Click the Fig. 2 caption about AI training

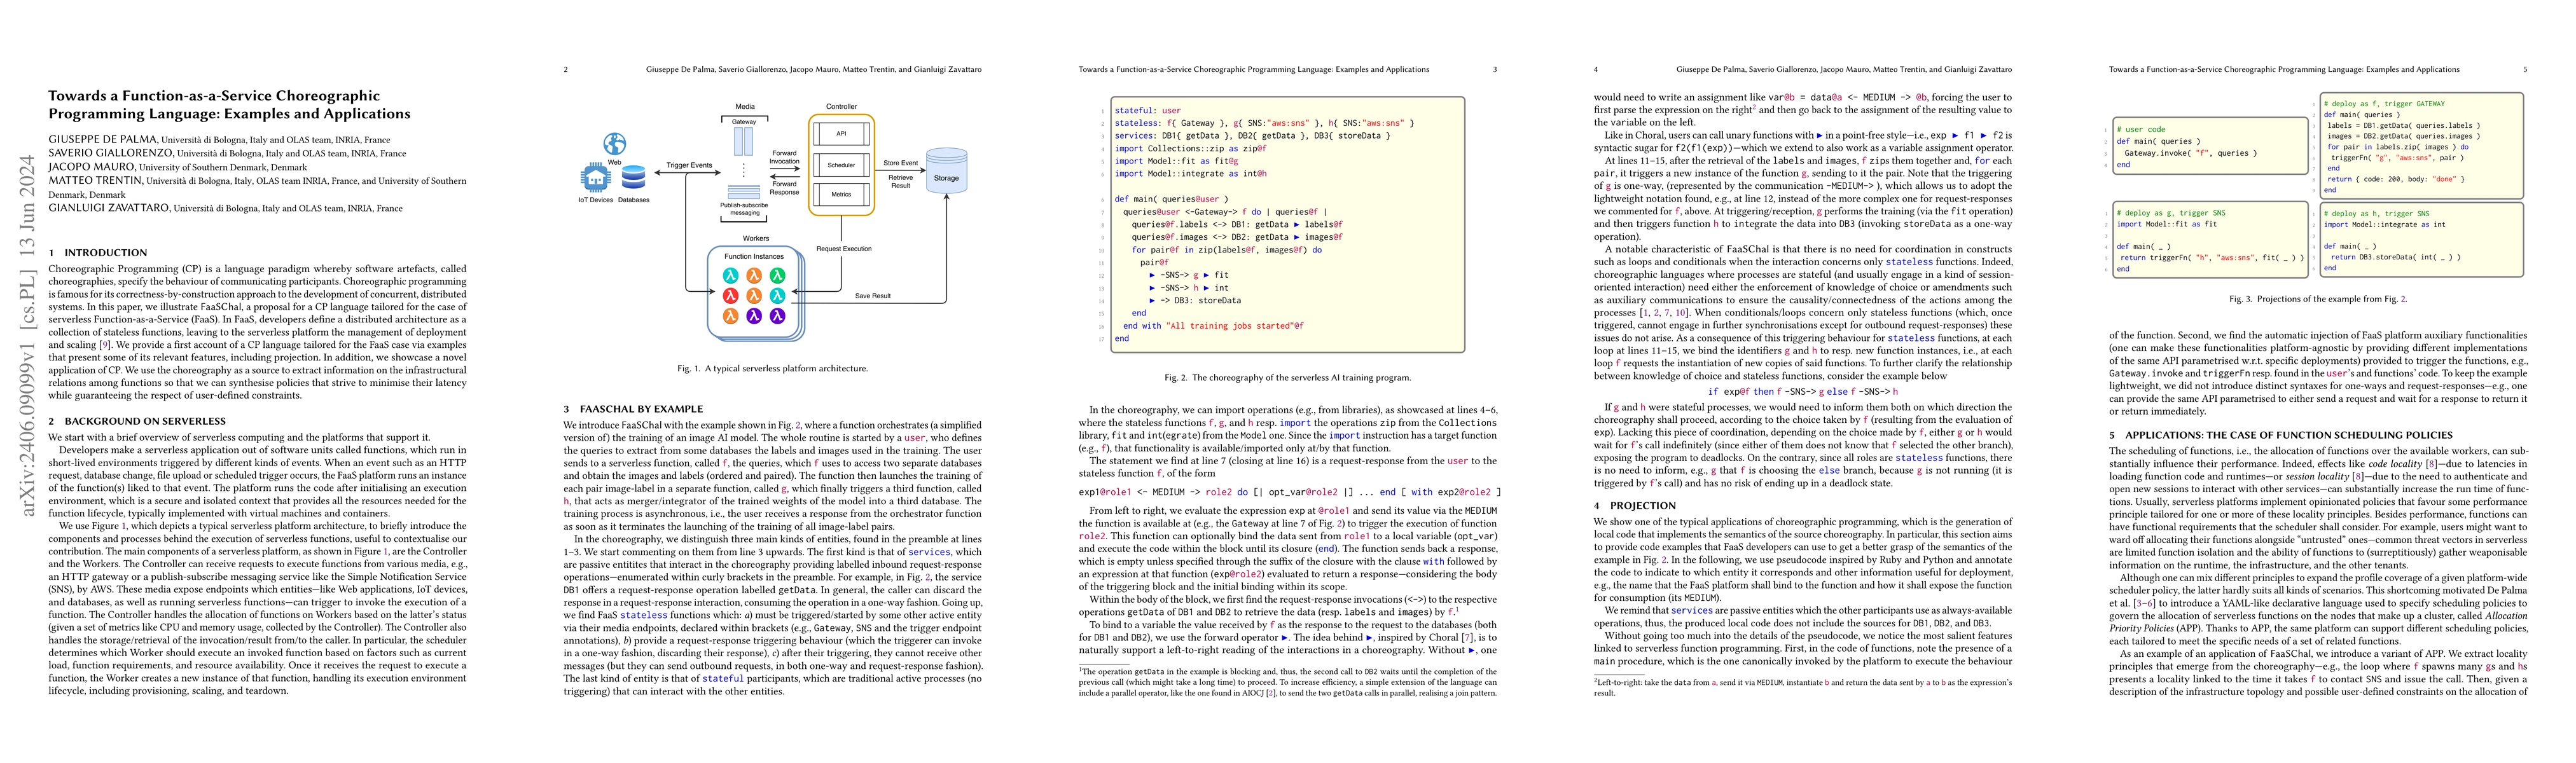tap(1288, 378)
